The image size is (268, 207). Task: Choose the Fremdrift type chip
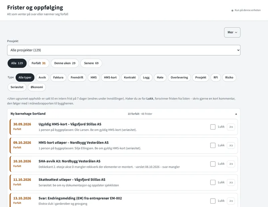pyautogui.click(x=77, y=77)
